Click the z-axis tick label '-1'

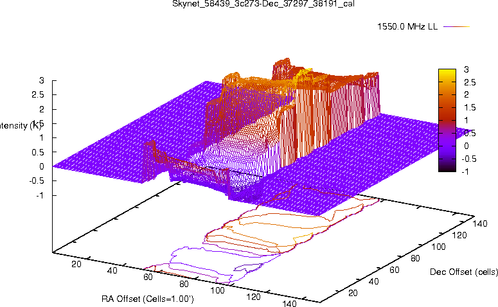[x=40, y=195]
